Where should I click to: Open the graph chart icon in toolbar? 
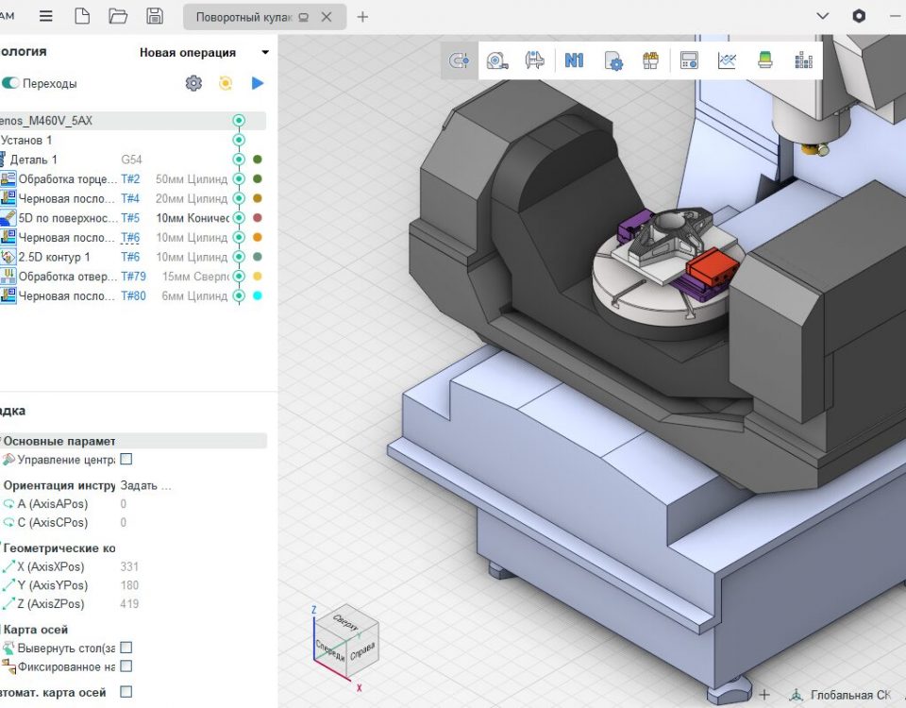[727, 60]
